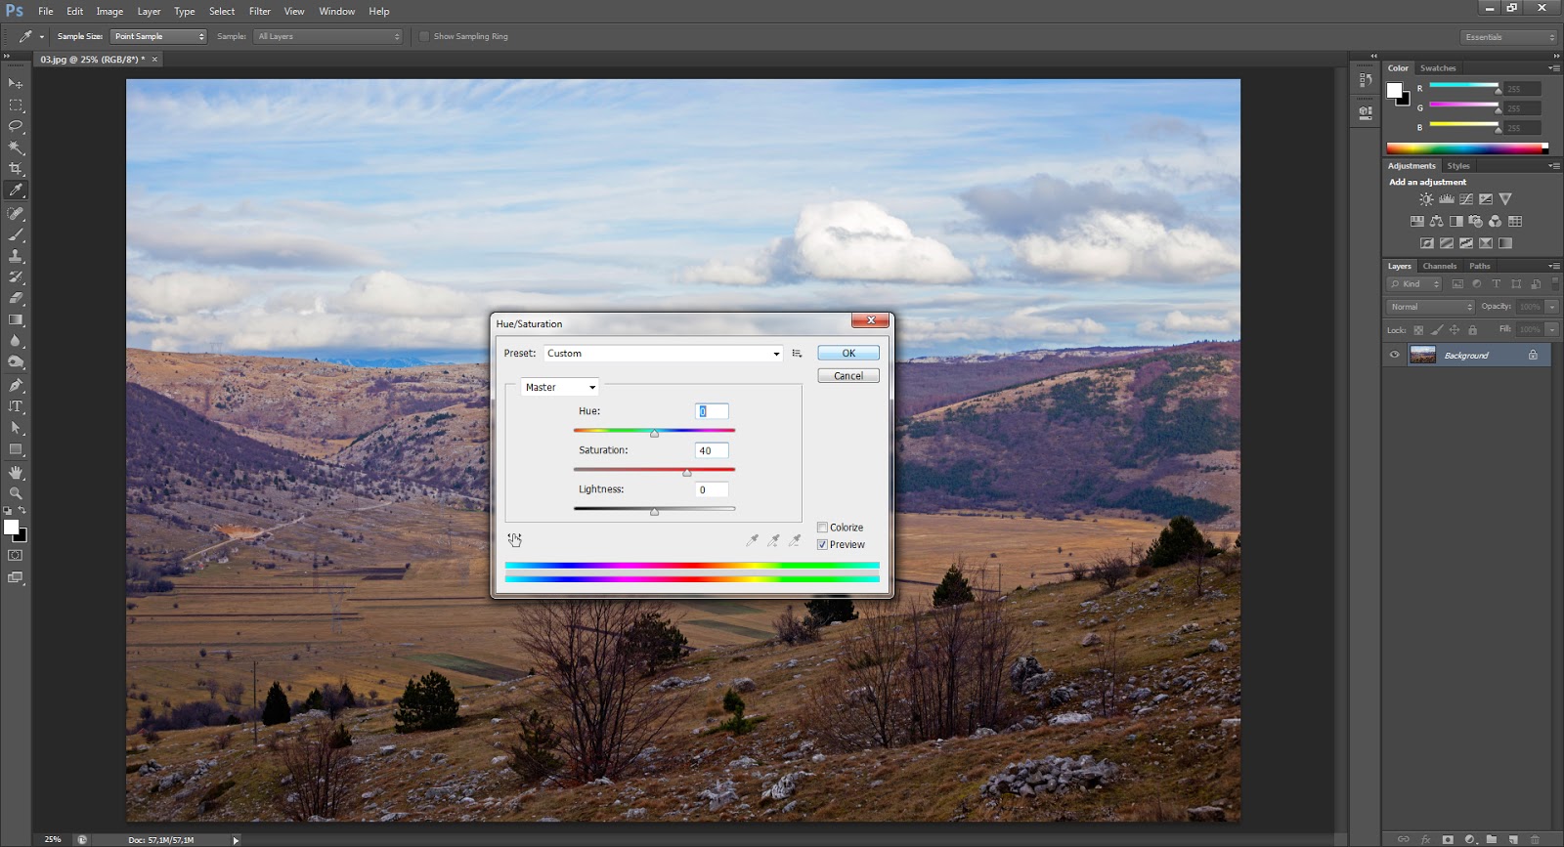This screenshot has height=847, width=1564.
Task: Select the Horizontal Type tool
Action: click(x=16, y=407)
